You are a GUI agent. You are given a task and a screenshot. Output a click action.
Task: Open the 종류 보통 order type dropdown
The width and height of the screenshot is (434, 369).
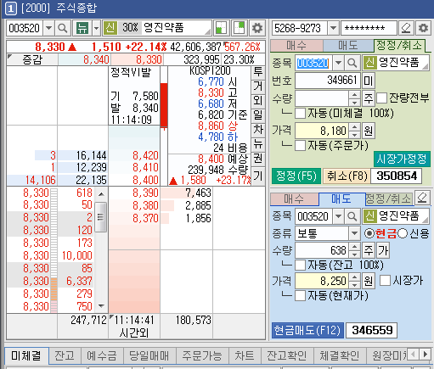coord(354,233)
